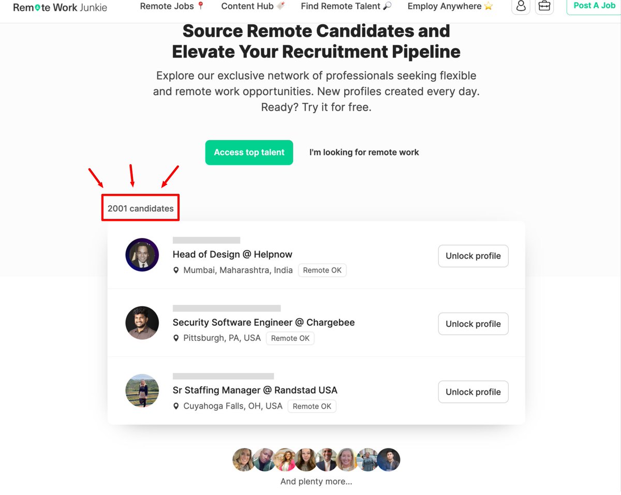Open Sr Staffing Manager candidate avatar
The width and height of the screenshot is (621, 495).
point(142,391)
